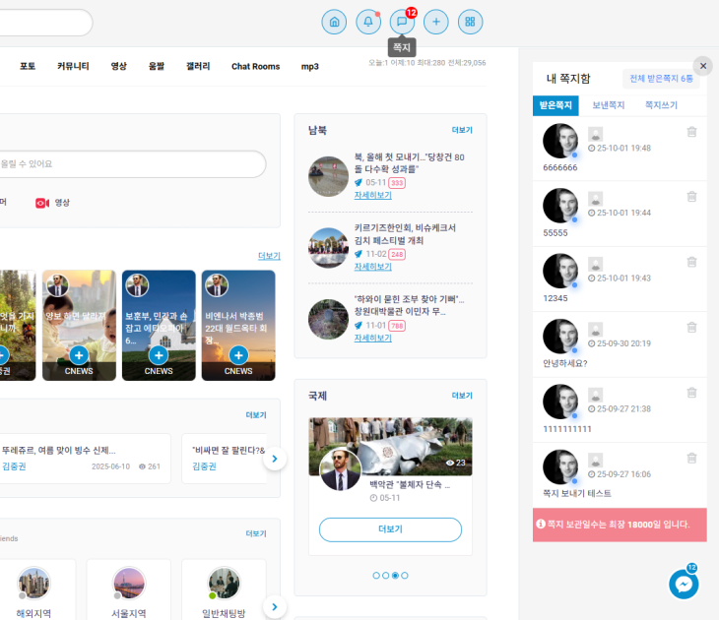Click the 올릴 수 있어요 input field
Viewport: 719px width, 620px height.
pos(128,164)
